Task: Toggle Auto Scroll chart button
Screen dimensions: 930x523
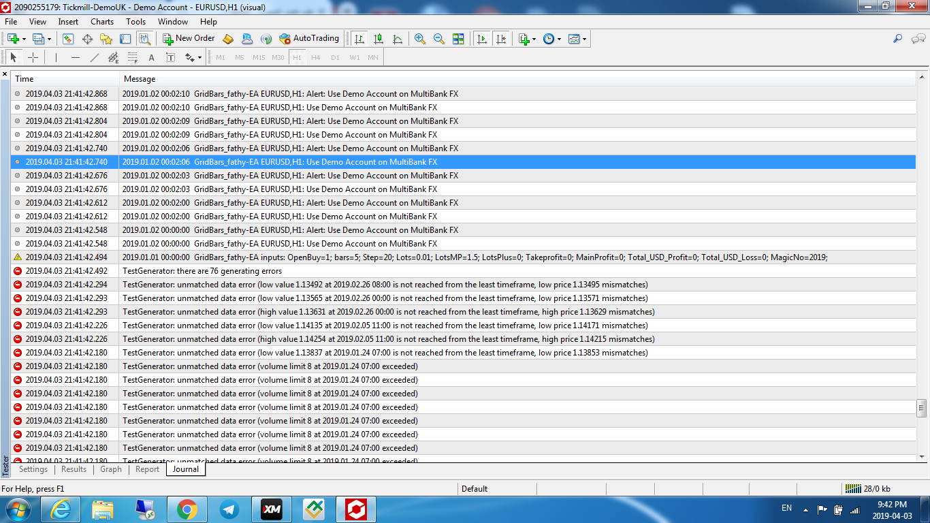Action: pyautogui.click(x=482, y=39)
